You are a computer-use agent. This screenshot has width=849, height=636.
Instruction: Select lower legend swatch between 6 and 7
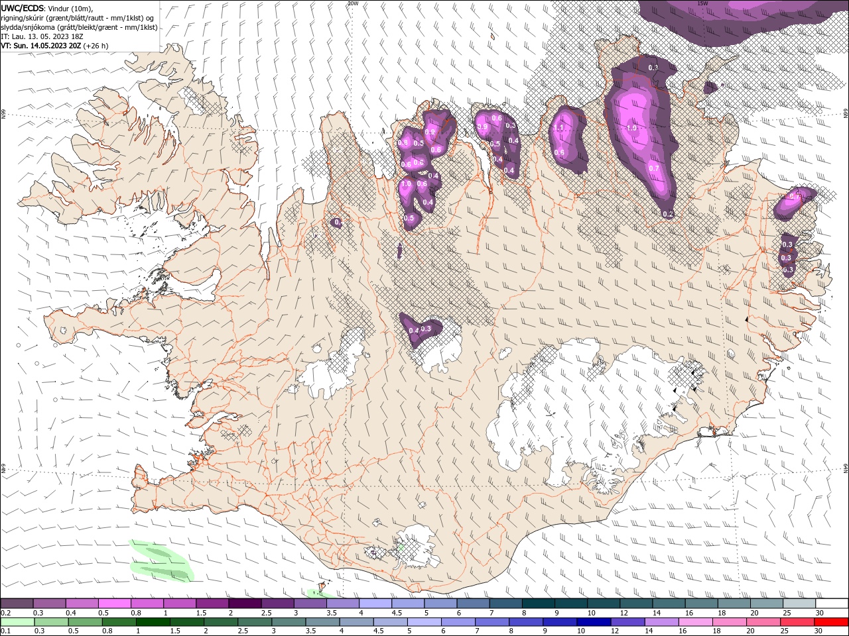457,622
